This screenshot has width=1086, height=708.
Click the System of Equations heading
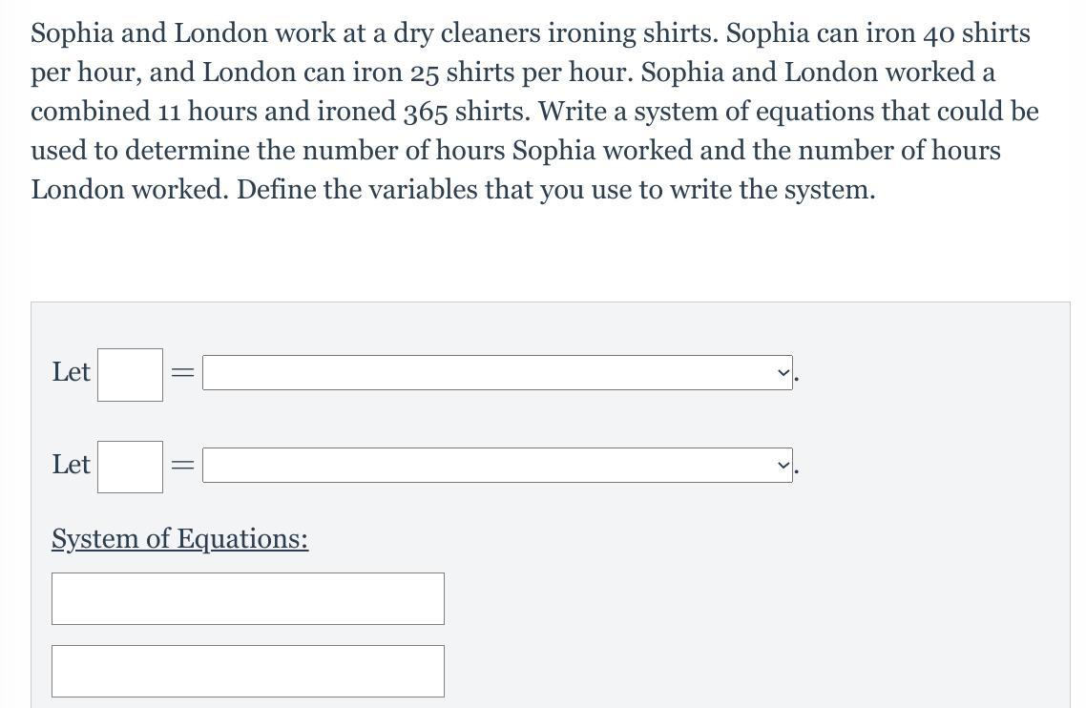[x=179, y=539]
